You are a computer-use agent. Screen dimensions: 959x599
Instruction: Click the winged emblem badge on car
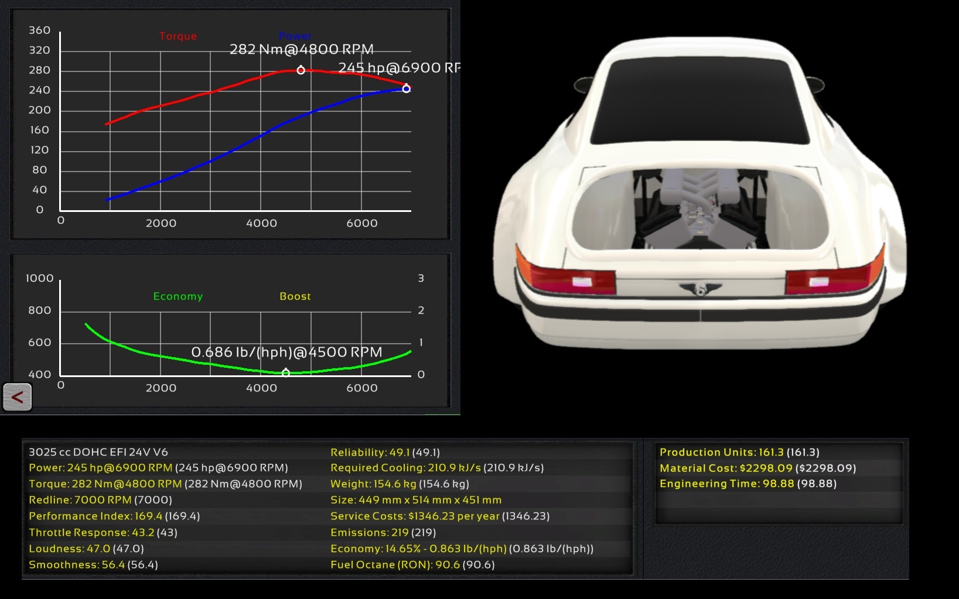[700, 288]
